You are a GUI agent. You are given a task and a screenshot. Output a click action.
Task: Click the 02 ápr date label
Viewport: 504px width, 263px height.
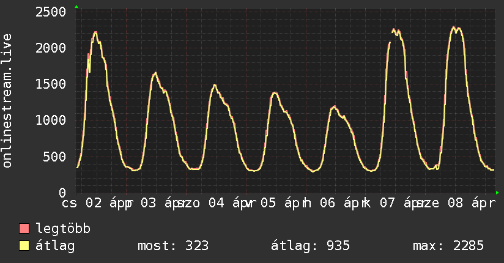(106, 203)
